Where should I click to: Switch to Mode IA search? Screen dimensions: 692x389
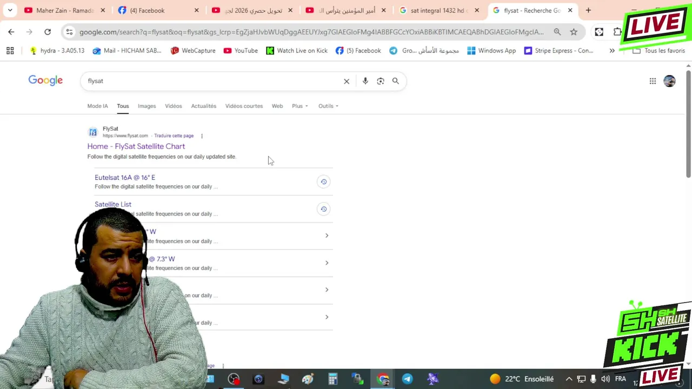point(97,106)
